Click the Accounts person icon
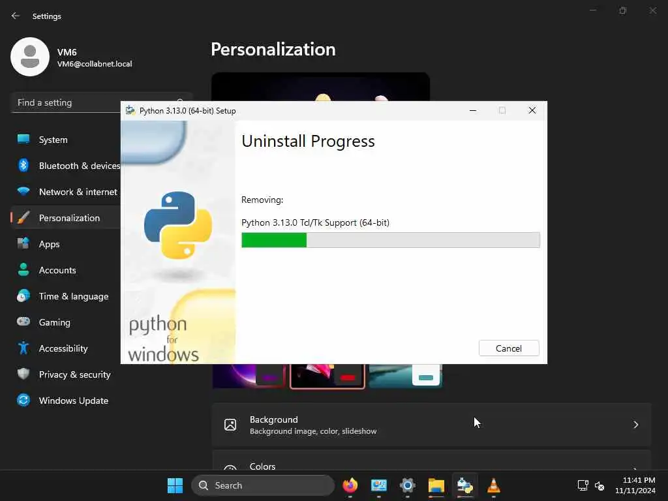The height and width of the screenshot is (501, 668). click(23, 269)
